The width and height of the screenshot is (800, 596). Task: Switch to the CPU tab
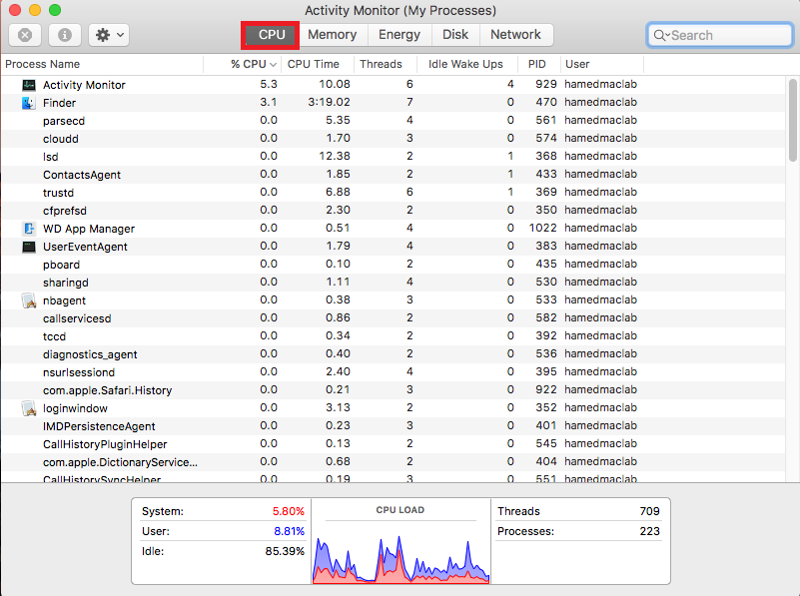[271, 35]
